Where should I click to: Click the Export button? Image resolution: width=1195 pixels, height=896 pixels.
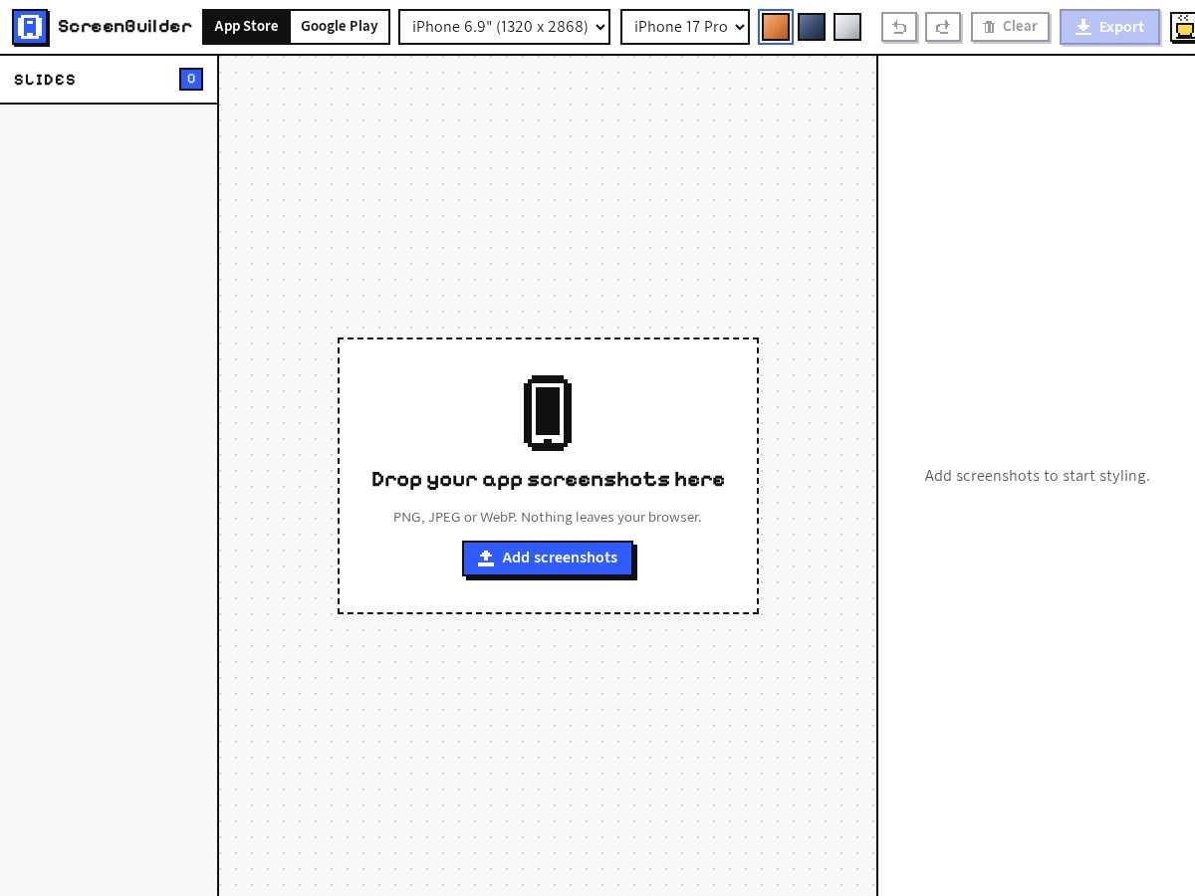coord(1109,27)
